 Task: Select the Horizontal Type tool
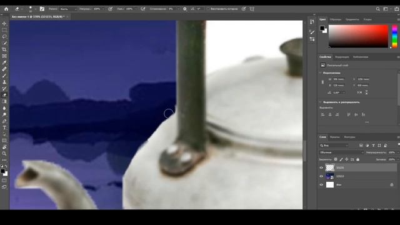click(4, 127)
